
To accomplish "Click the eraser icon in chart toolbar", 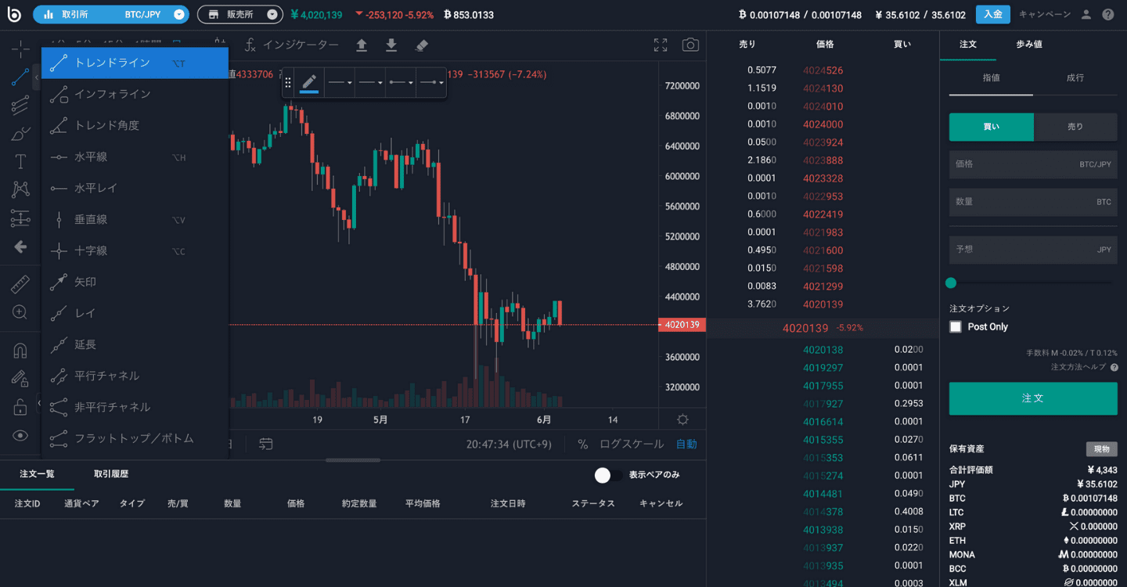I will click(x=422, y=45).
